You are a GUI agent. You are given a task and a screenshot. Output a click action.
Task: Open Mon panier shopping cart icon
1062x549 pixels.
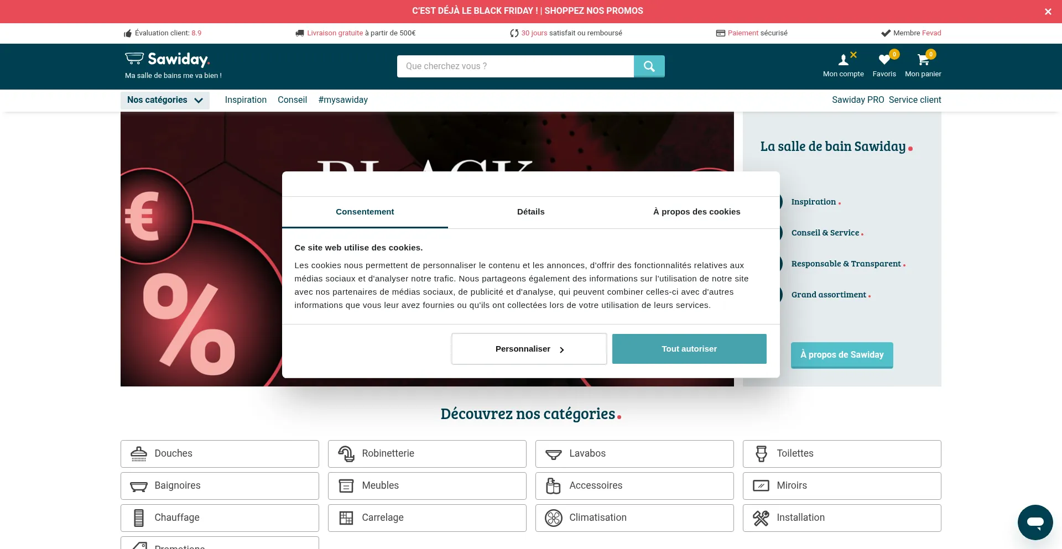923,60
